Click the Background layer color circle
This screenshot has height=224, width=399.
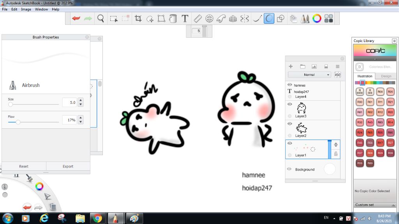(x=330, y=169)
